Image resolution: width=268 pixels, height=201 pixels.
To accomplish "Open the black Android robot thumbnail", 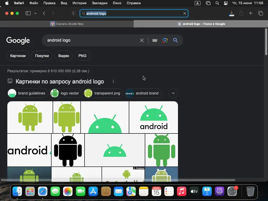I will (x=68, y=150).
